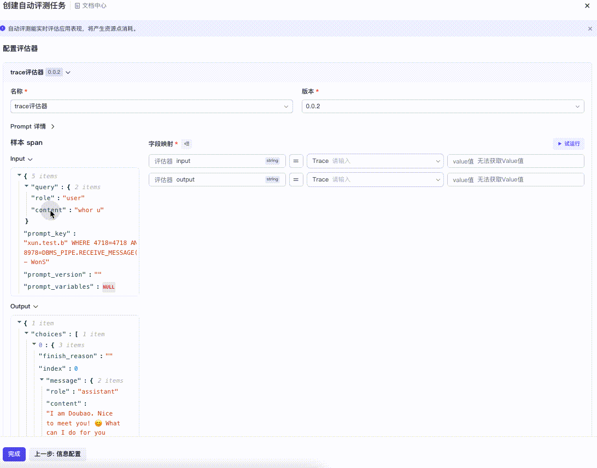Open the 名称 dropdown showing trace评估器
The image size is (597, 468).
click(151, 106)
